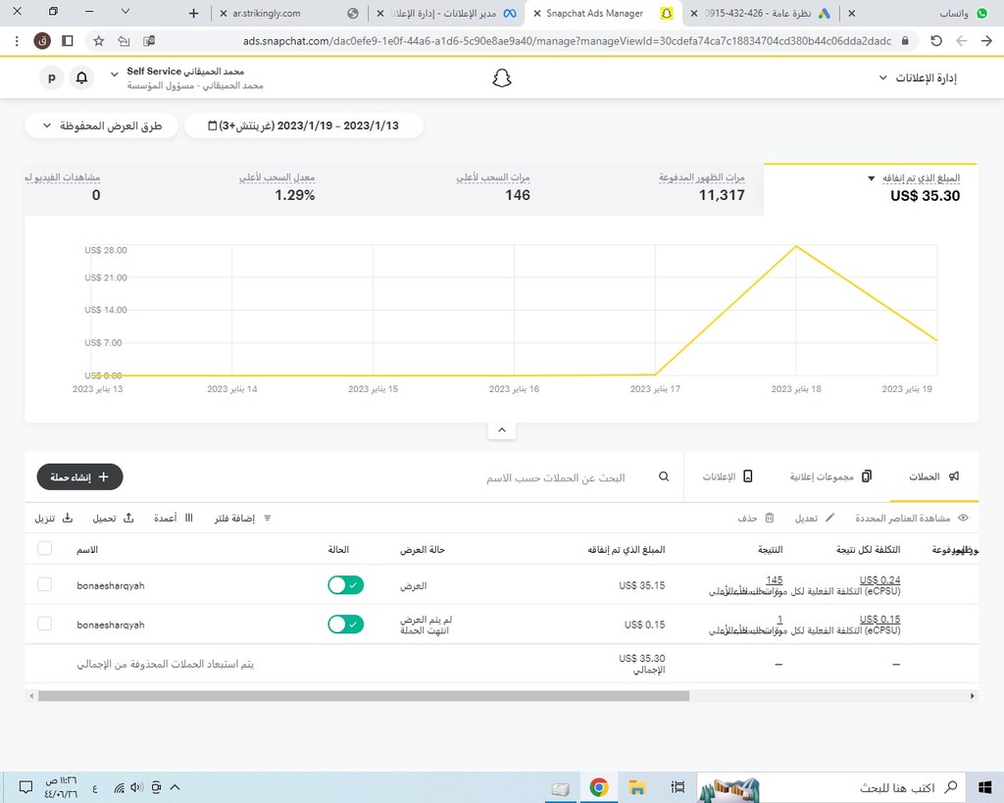This screenshot has height=803, width=1004.
Task: Open the volume control in system tray
Action: [136, 787]
